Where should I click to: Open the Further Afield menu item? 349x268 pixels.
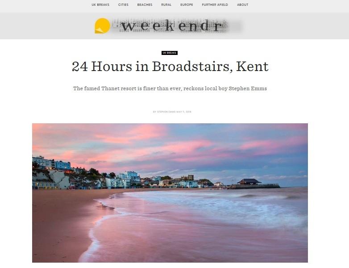click(215, 4)
